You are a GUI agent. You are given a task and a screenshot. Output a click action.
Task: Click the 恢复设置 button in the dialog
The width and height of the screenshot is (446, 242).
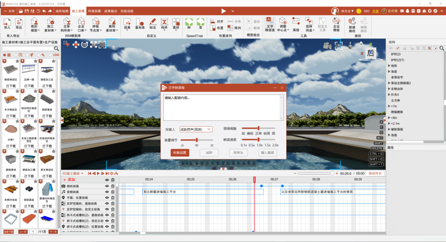180,153
